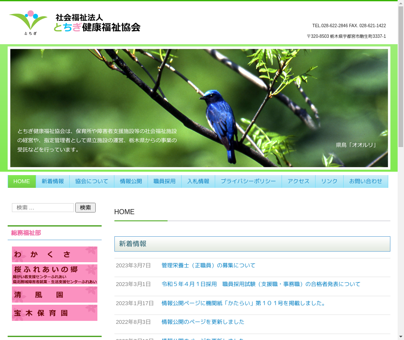
Task: Click the Tochigi Health Welfare Association logo
Action: [x=74, y=23]
